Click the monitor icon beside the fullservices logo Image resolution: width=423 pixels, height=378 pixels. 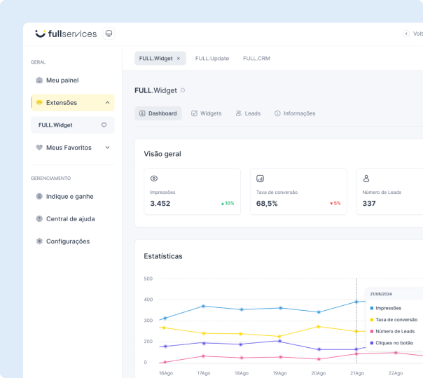tap(109, 34)
